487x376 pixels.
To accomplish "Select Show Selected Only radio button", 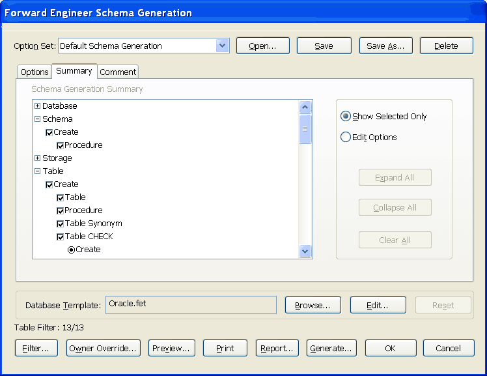I will (346, 116).
